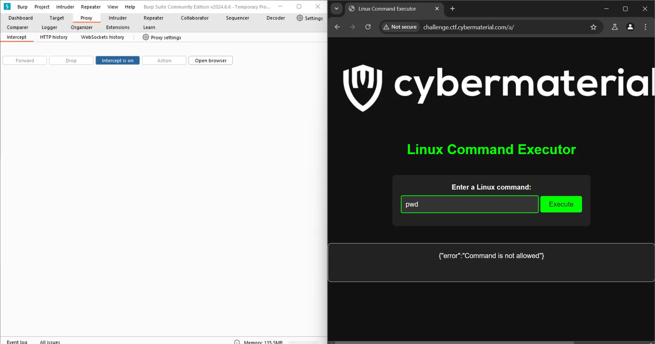The image size is (655, 344).
Task: Toggle the Intercept is on button
Action: pyautogui.click(x=117, y=60)
